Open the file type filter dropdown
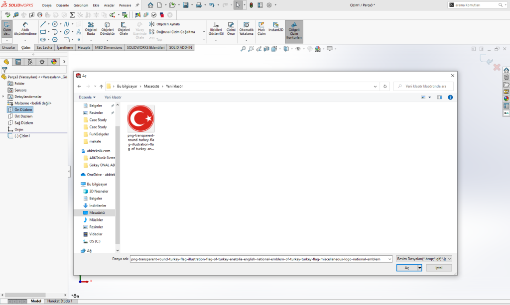The width and height of the screenshot is (510, 305). [423, 259]
